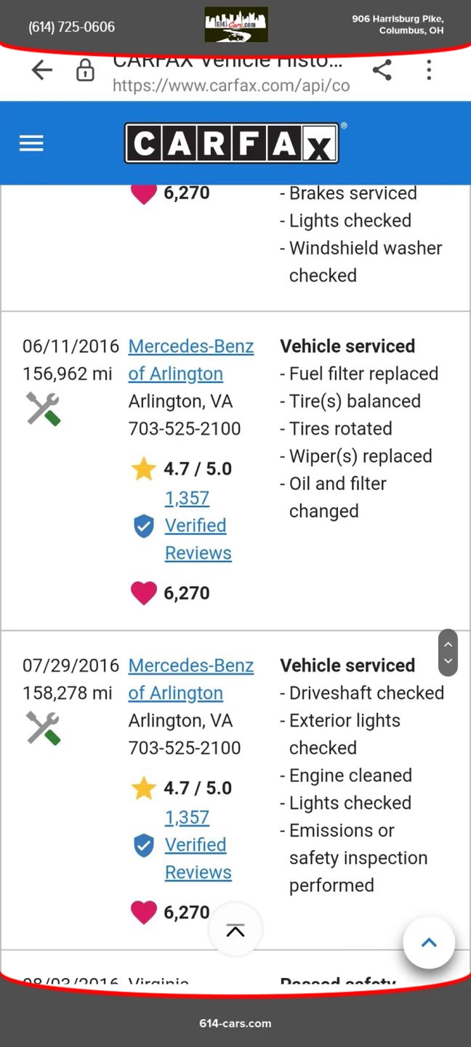Call the dealer at (614) 725-0606
The image size is (471, 1047).
71,27
